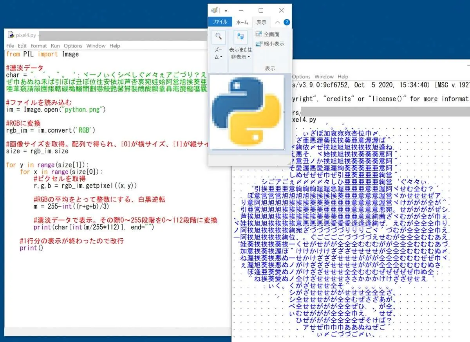Switch to the ホーム tab in Paint
Image resolution: width=470 pixels, height=342 pixels.
tap(242, 22)
